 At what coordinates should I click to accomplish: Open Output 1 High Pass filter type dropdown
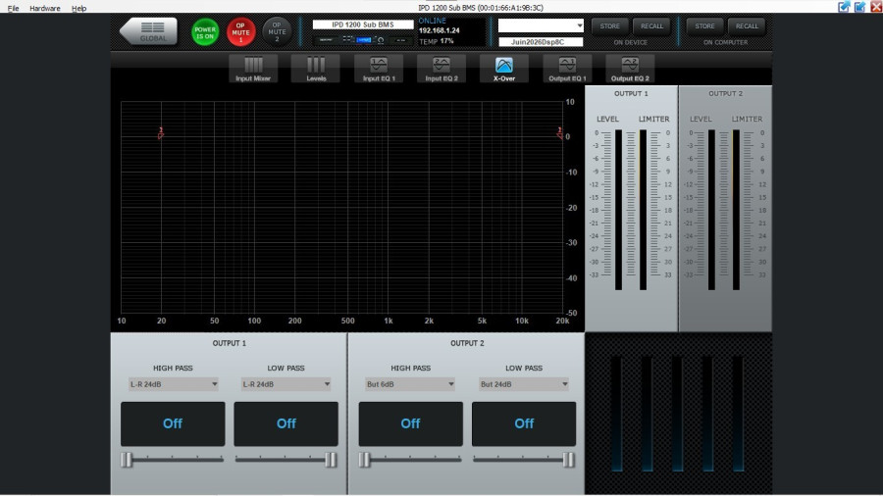pyautogui.click(x=173, y=384)
